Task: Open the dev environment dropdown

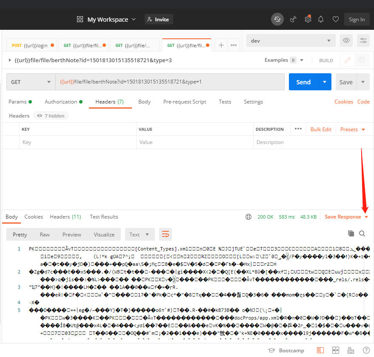Action: (291, 40)
